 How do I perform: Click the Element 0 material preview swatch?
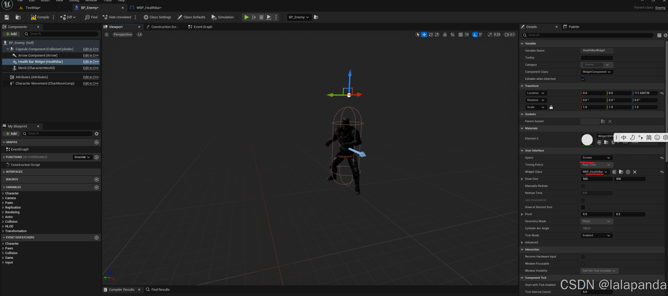(x=587, y=139)
